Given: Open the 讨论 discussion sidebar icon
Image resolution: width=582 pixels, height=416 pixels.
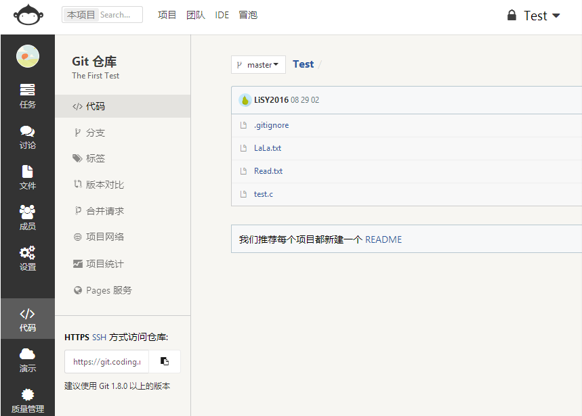Looking at the screenshot, I should coord(28,137).
